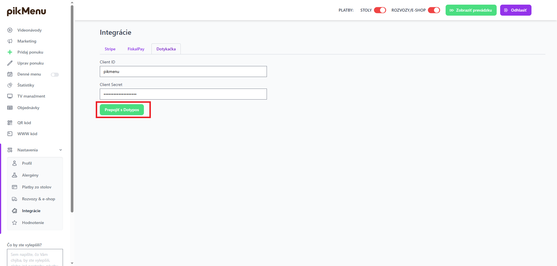Click the Zobraziť prevádzku button
Image resolution: width=557 pixels, height=266 pixels.
pyautogui.click(x=471, y=10)
